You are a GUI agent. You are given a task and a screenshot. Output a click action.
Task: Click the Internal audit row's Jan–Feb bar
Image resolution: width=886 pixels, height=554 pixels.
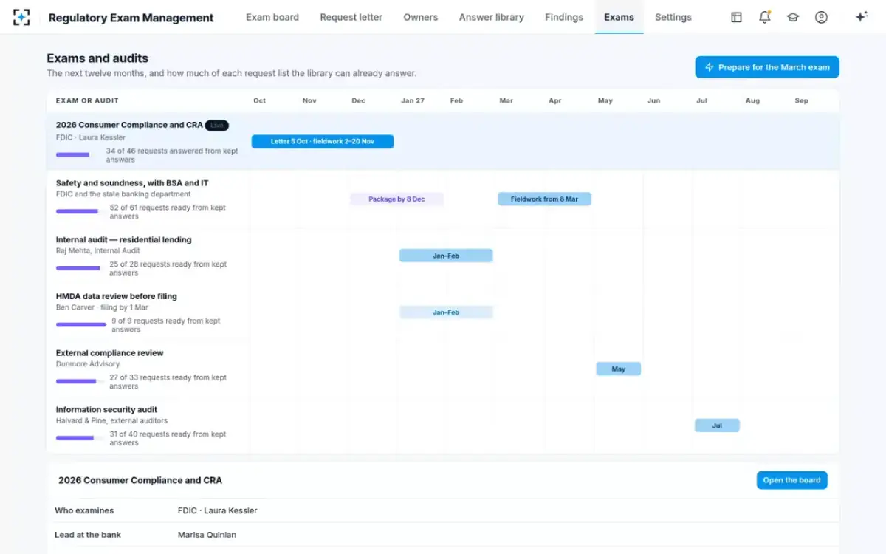point(446,256)
